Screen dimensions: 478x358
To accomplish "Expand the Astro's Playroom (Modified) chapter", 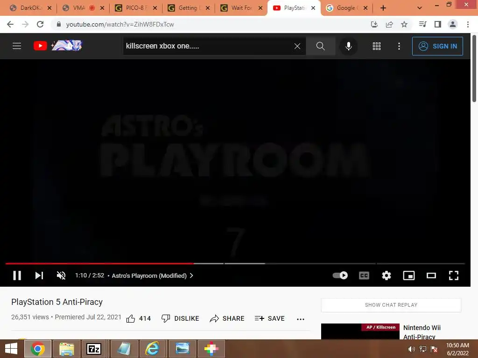I will [153, 275].
